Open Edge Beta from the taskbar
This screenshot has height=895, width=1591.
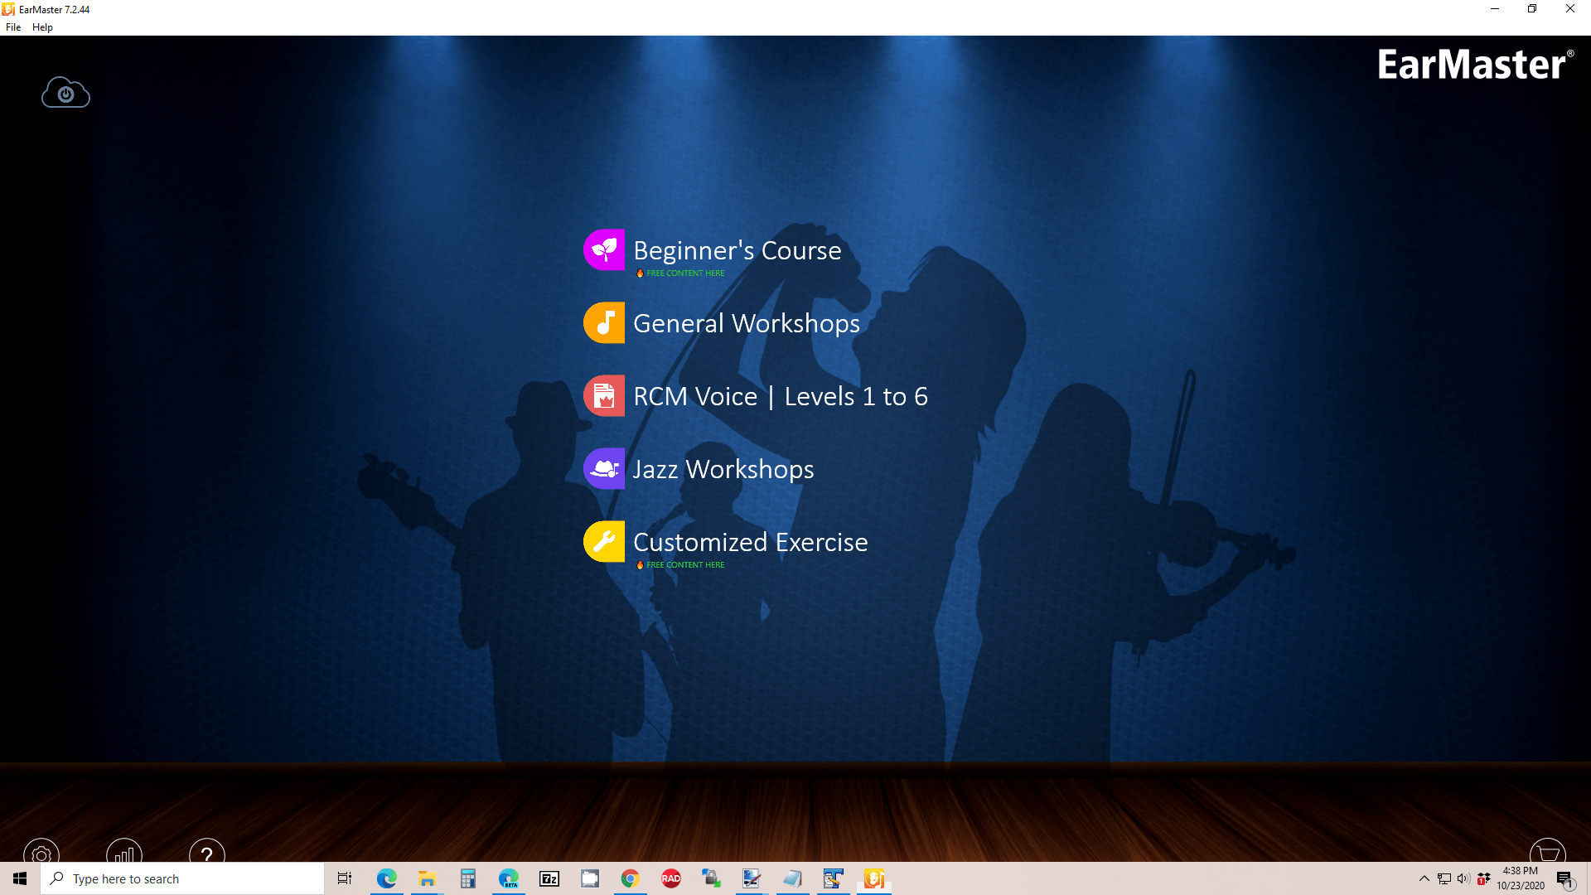click(508, 878)
